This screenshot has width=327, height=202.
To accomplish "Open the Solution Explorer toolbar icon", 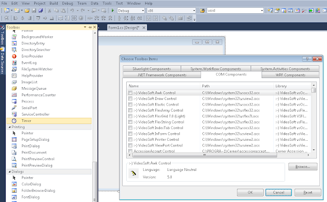I will [270, 10].
